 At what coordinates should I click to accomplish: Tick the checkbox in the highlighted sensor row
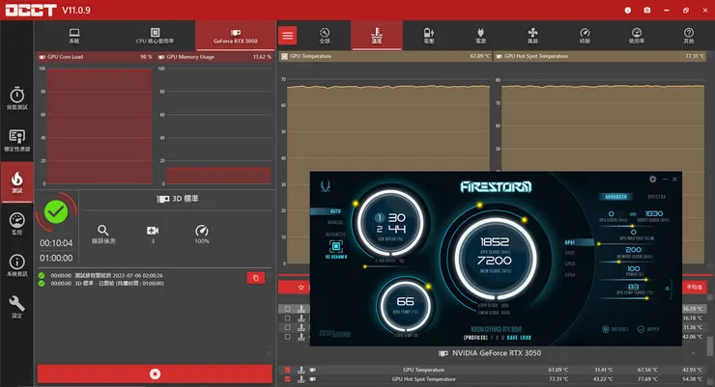287,309
